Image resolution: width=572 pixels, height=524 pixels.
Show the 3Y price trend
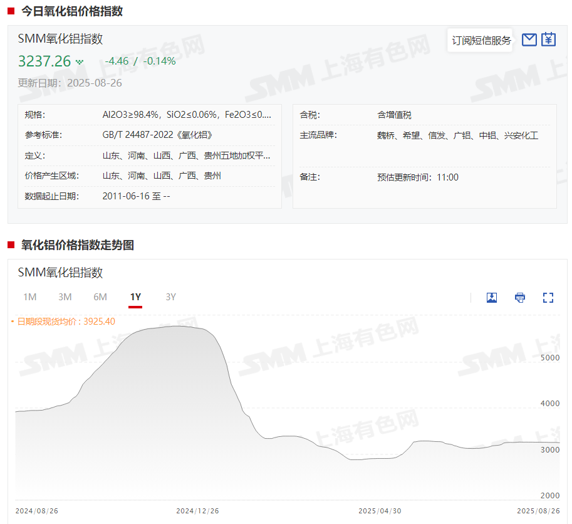(x=170, y=297)
